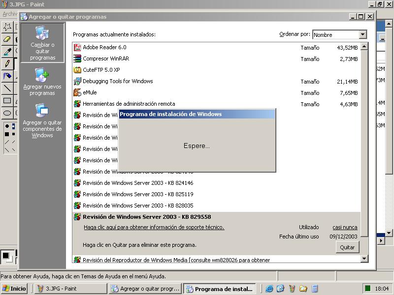
Task: Click the Compresor WinRAR books icon
Action: click(77, 59)
